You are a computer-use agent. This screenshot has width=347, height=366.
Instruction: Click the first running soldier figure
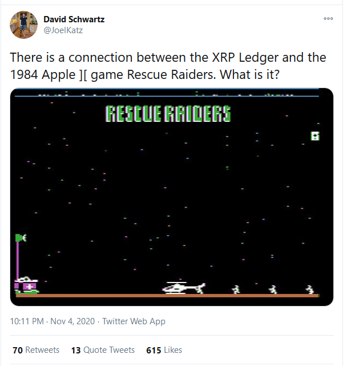tap(236, 289)
